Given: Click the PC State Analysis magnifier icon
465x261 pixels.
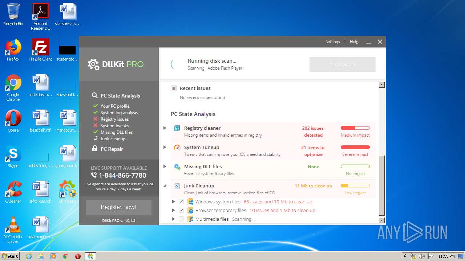Looking at the screenshot, I should (x=95, y=96).
